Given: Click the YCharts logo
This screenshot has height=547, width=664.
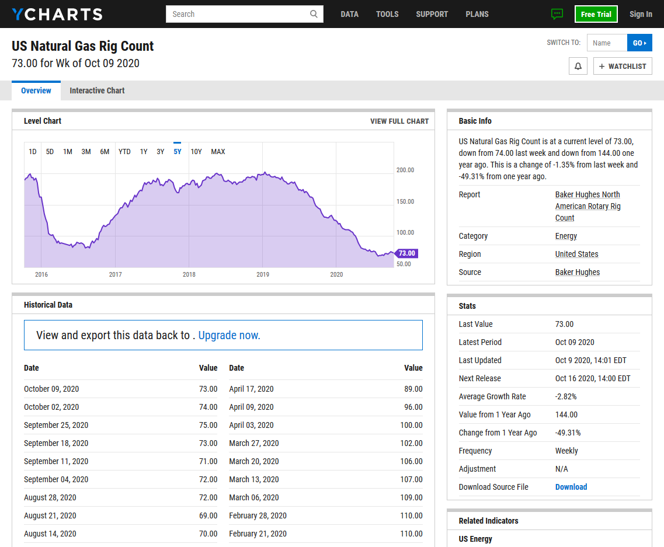Looking at the screenshot, I should 57,14.
